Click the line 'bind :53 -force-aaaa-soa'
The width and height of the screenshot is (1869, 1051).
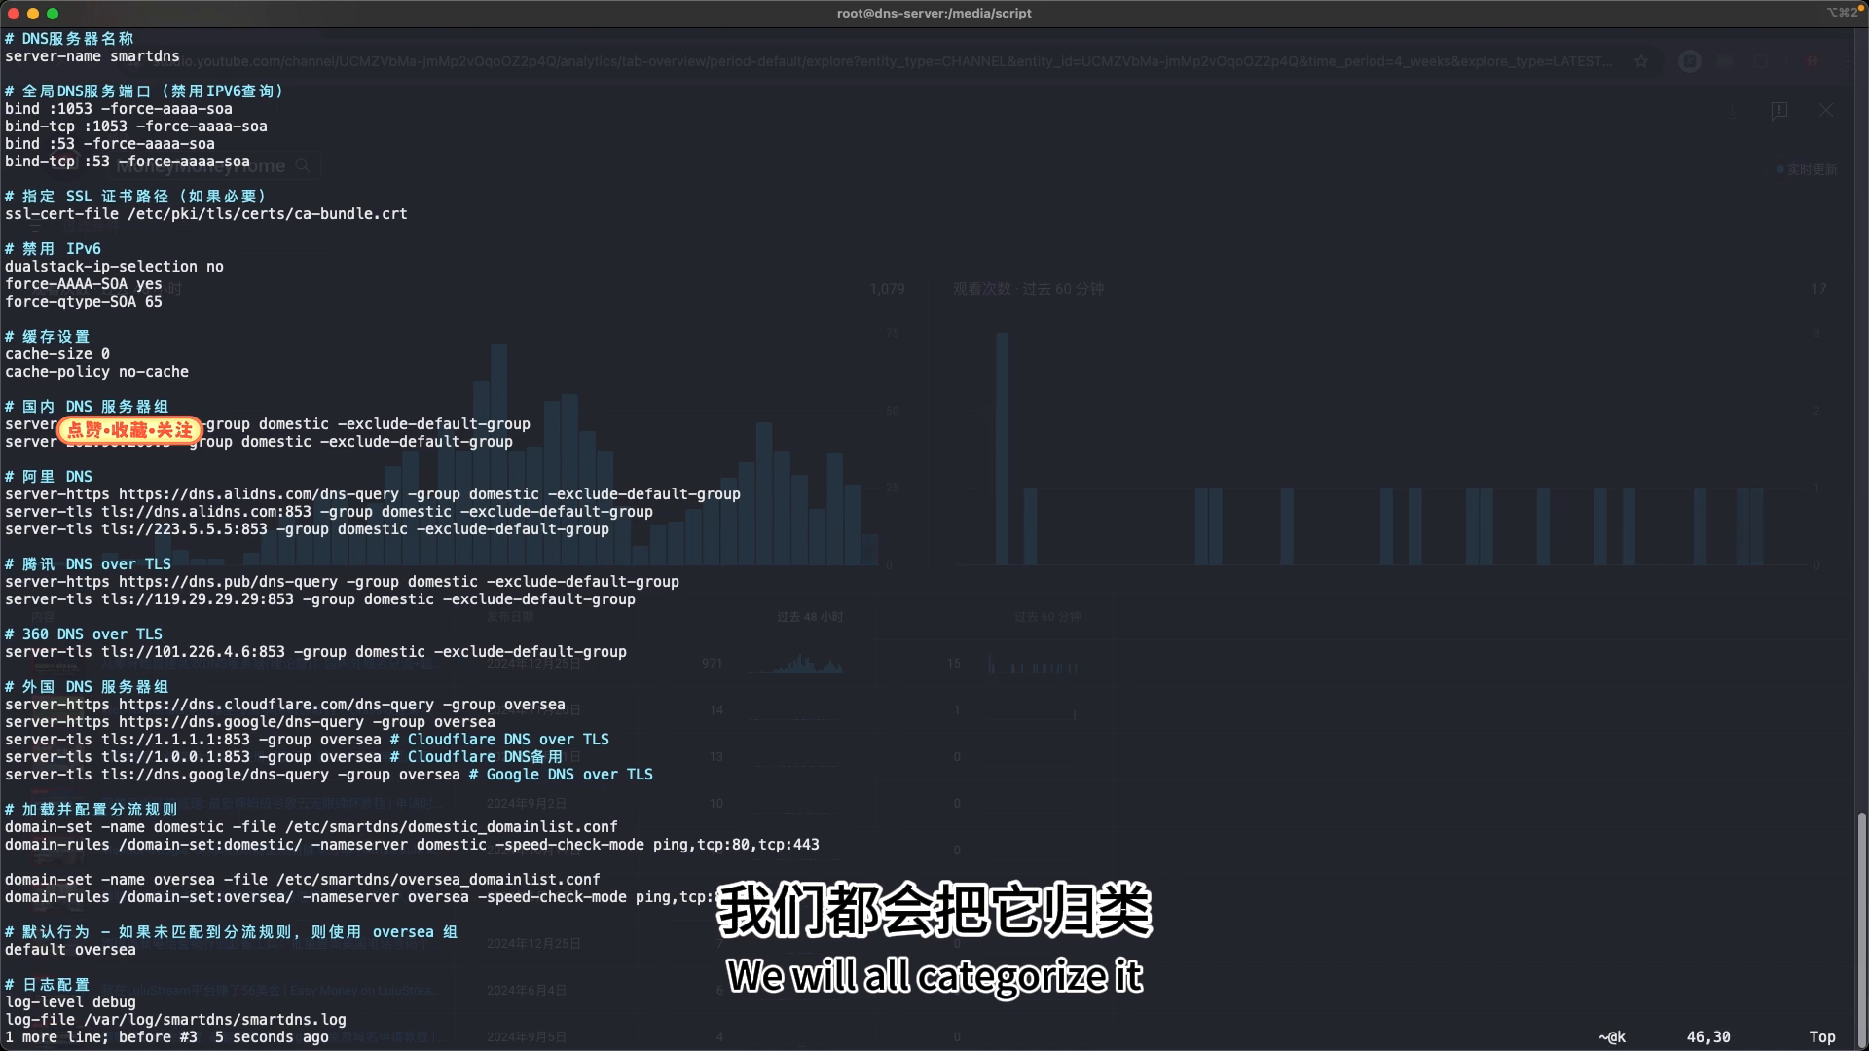pos(110,144)
